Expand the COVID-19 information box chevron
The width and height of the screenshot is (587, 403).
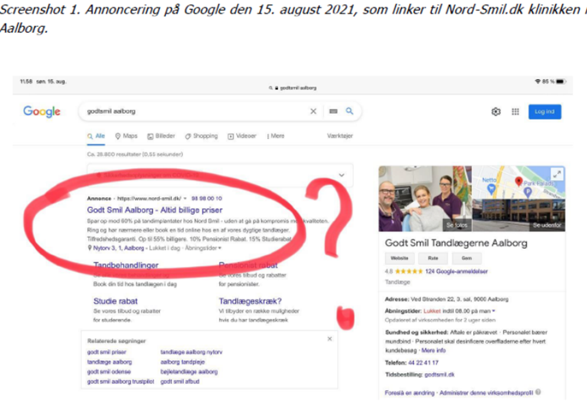[x=341, y=175]
